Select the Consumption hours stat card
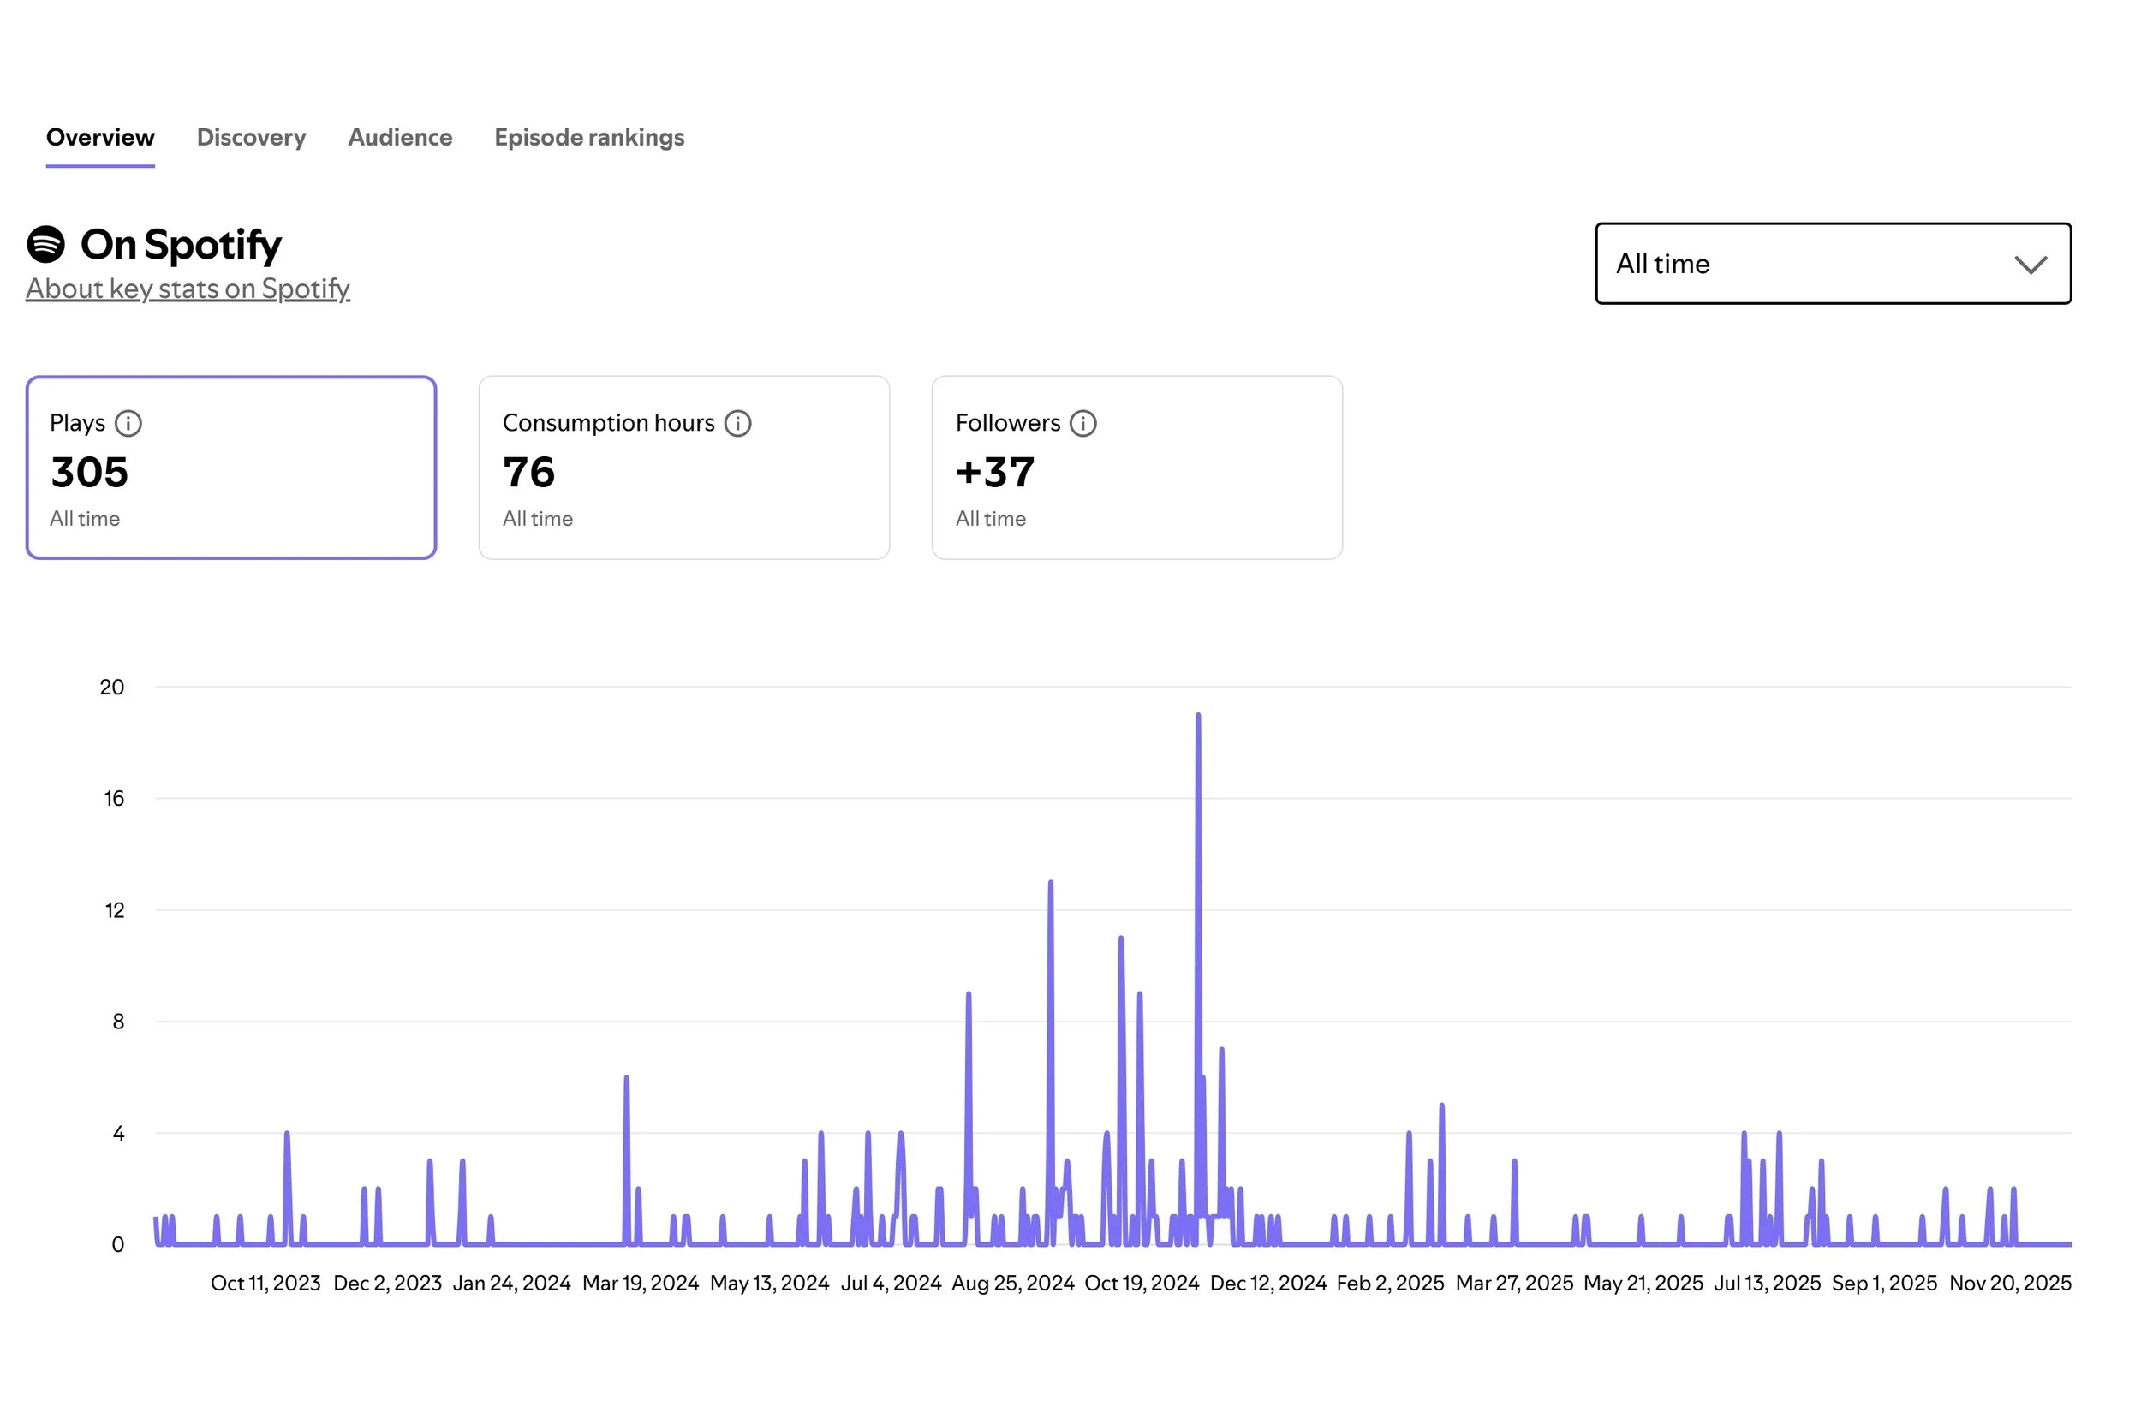The height and width of the screenshot is (1424, 2141). pyautogui.click(x=683, y=468)
